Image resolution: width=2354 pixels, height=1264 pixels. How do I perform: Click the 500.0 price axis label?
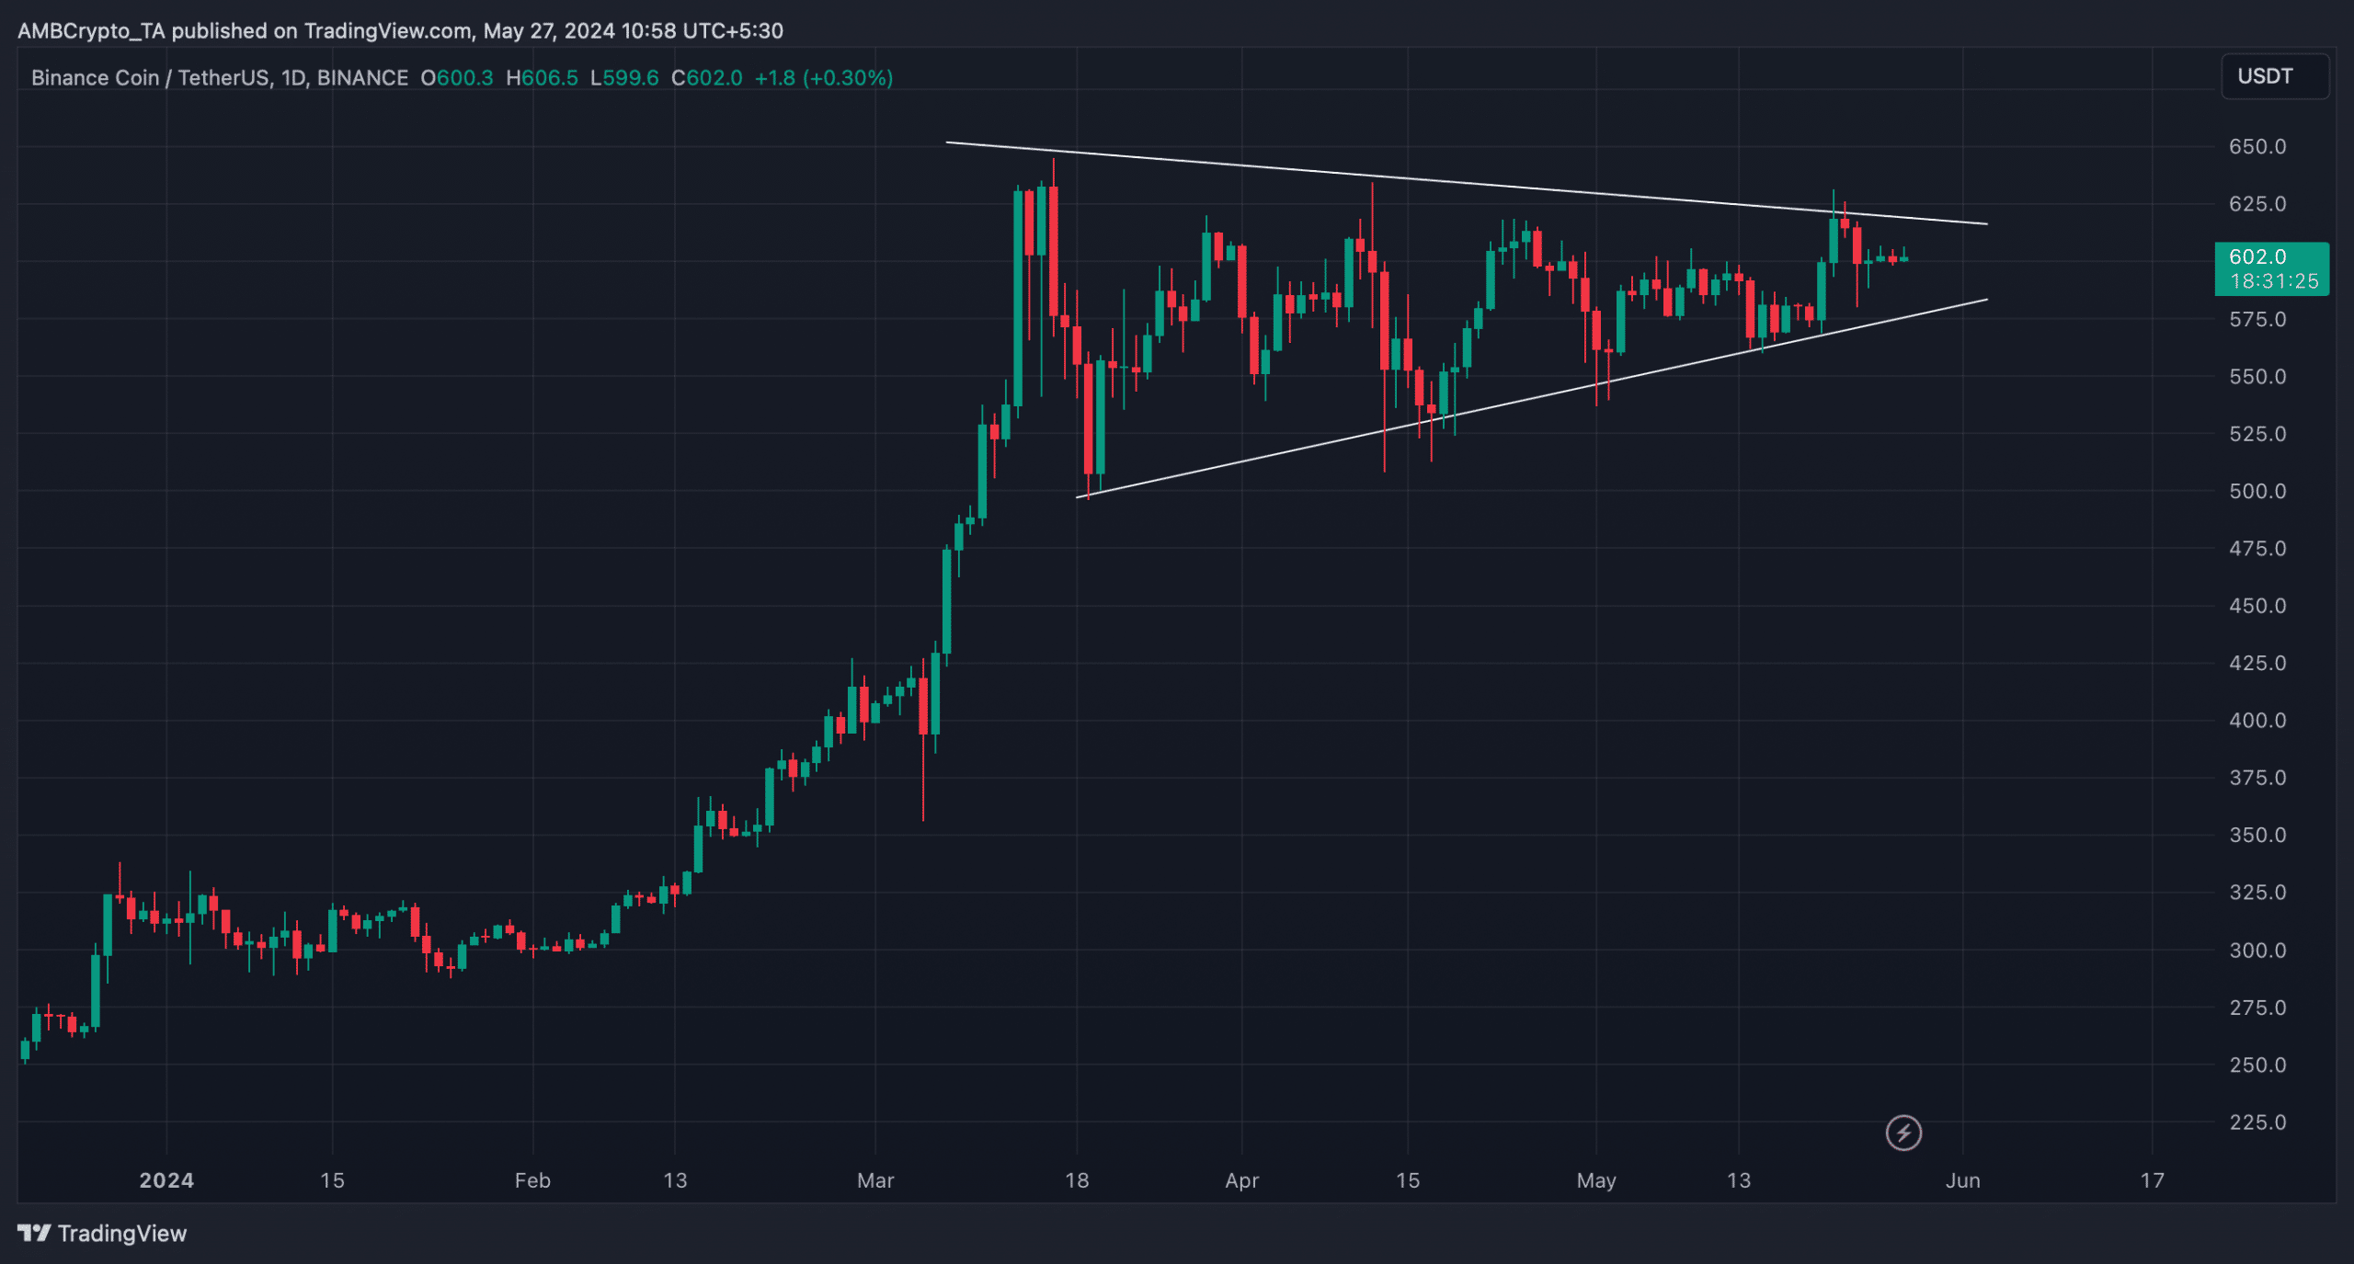2257,492
